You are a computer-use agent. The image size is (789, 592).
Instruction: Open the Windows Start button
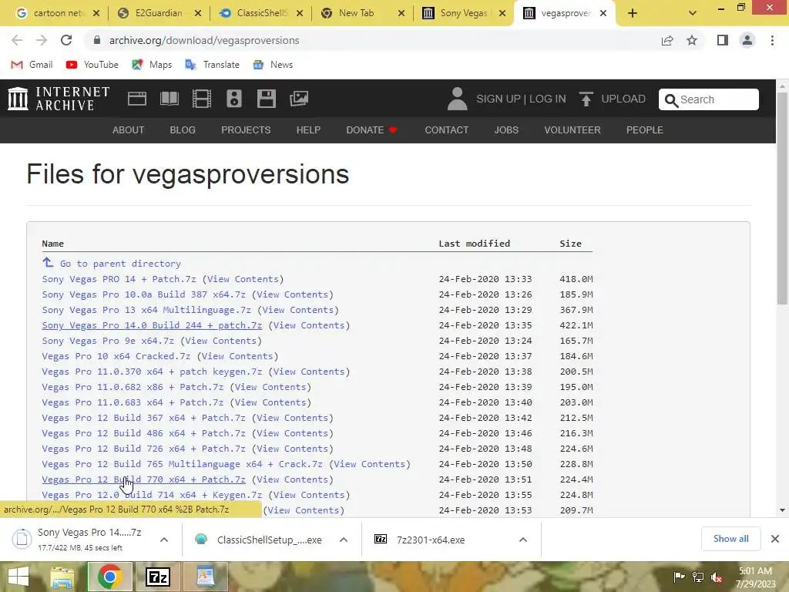(18, 577)
